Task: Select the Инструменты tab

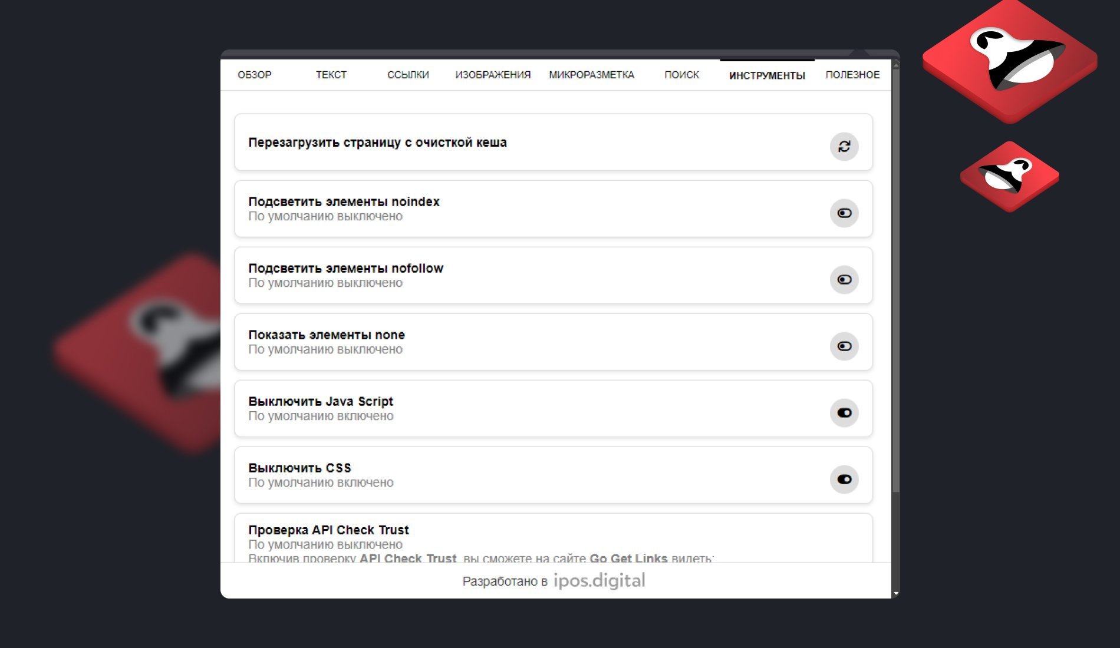Action: (x=767, y=75)
